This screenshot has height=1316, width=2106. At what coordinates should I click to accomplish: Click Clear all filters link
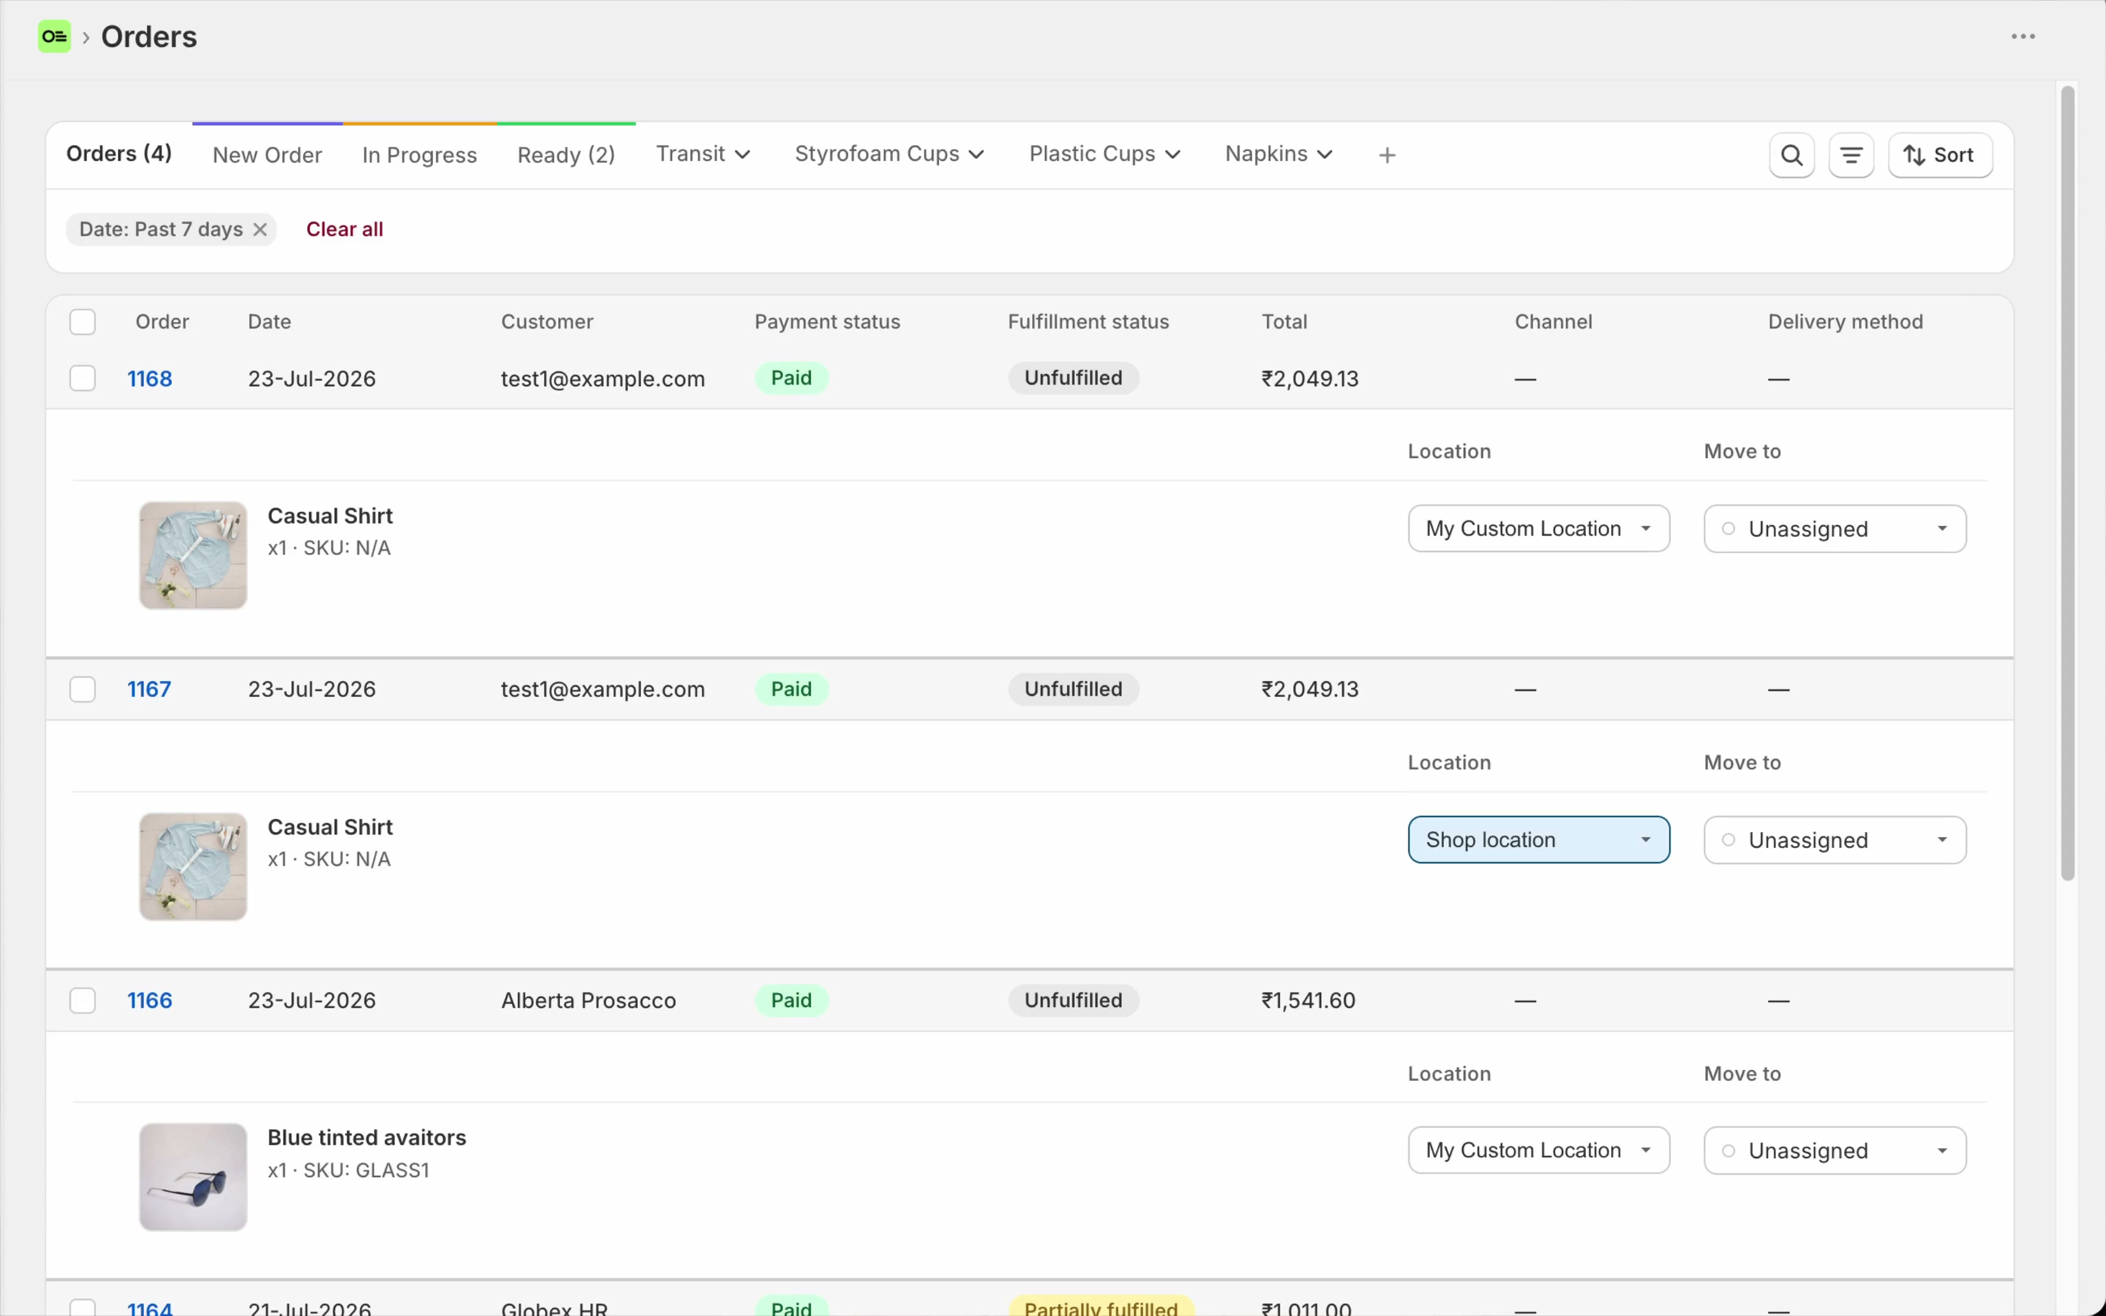click(x=345, y=230)
